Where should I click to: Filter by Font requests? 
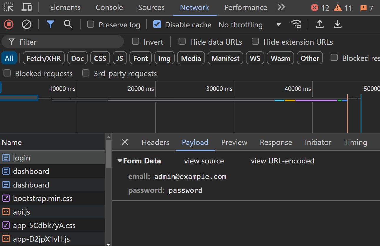tap(141, 58)
